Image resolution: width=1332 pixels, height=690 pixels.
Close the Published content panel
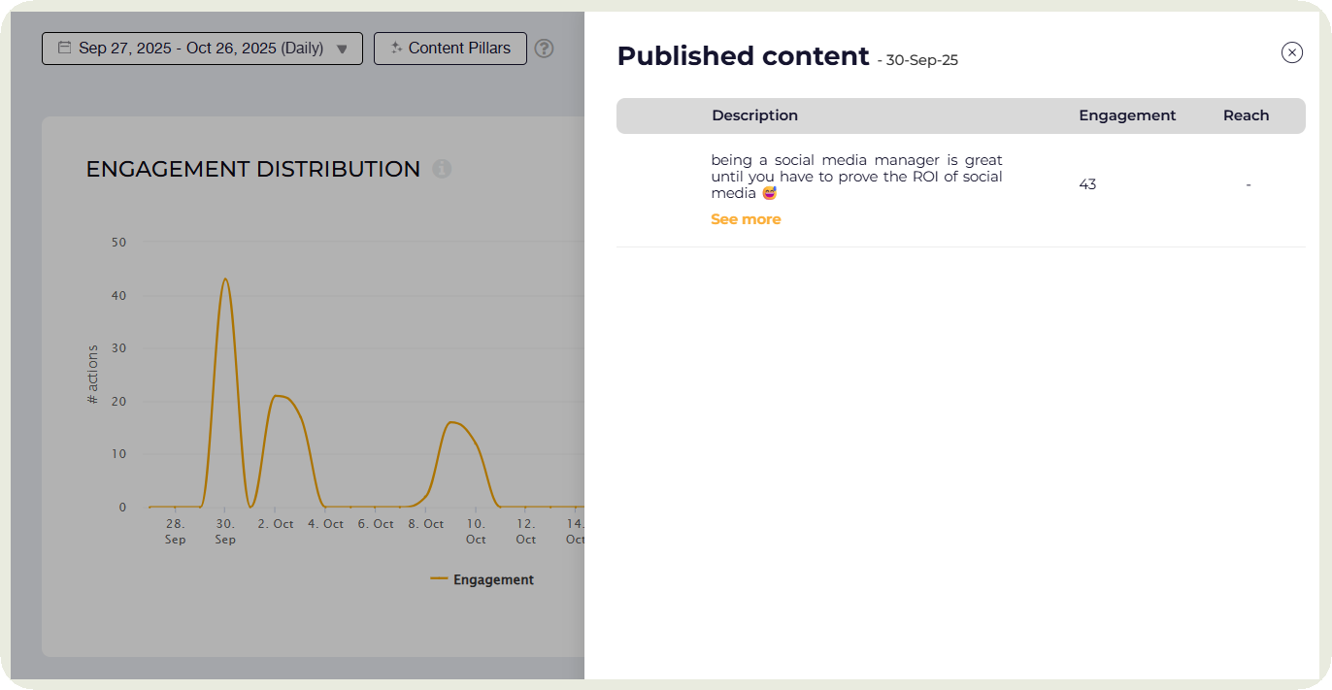(x=1292, y=52)
